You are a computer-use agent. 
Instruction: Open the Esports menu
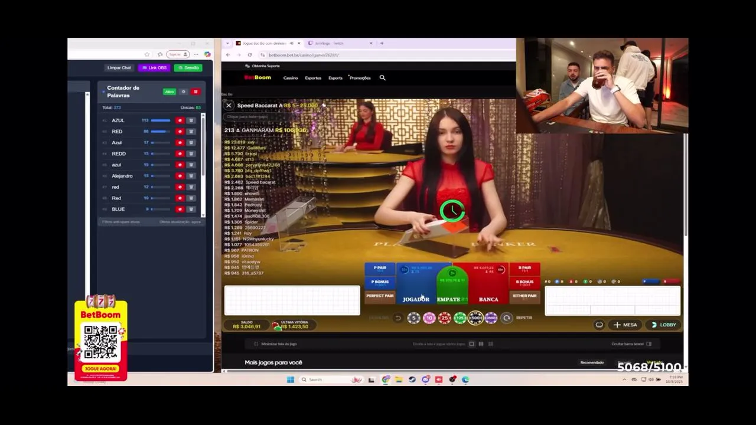[x=335, y=78]
